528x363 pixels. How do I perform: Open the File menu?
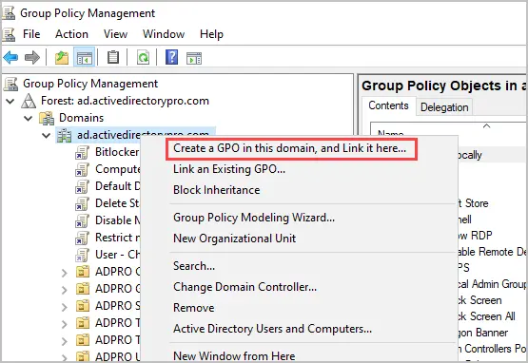coord(31,34)
